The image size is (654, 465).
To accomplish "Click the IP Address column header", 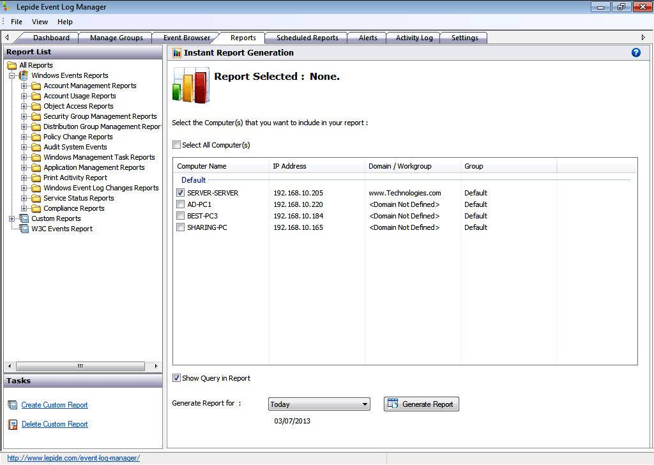I will coord(317,166).
